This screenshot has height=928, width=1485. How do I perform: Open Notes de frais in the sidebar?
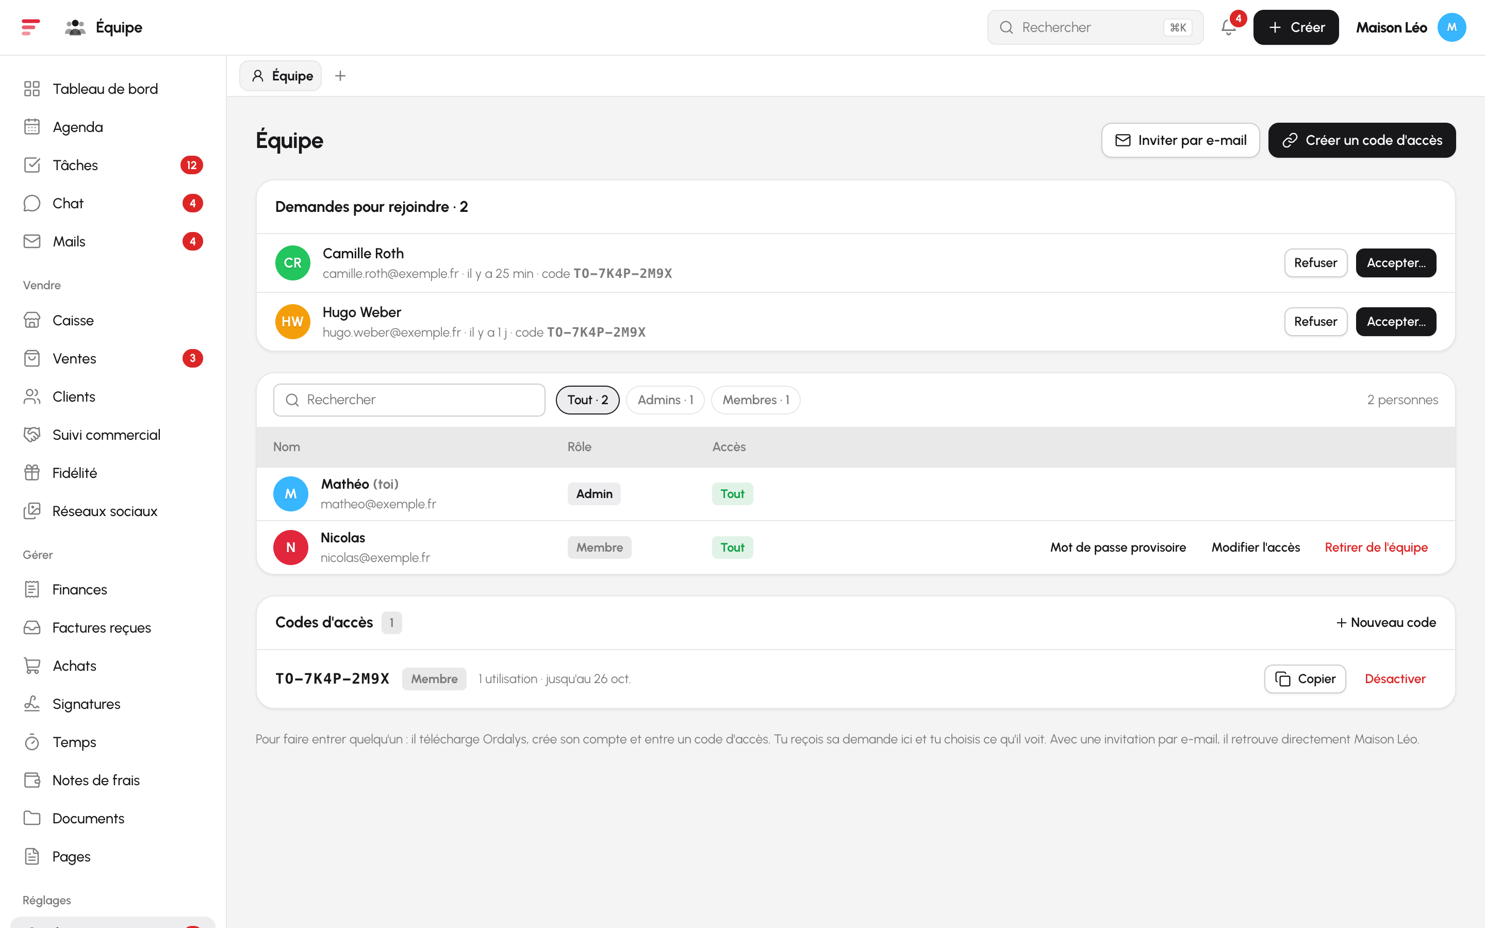point(113,780)
